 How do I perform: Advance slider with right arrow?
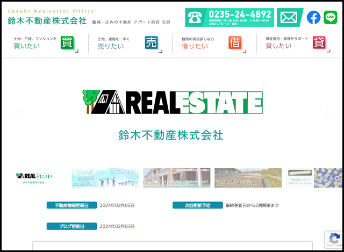(x=328, y=113)
